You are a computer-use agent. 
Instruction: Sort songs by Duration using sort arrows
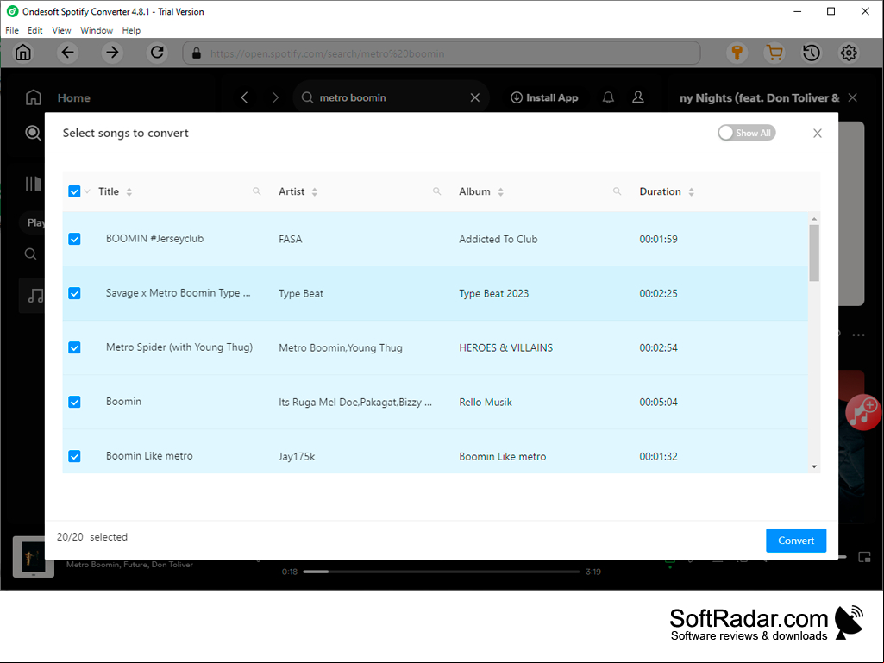[691, 191]
